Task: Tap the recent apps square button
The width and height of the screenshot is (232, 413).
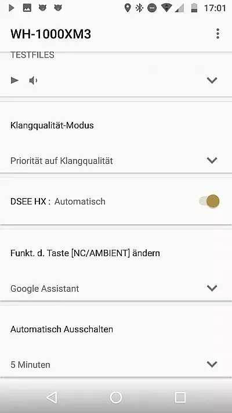Action: point(180,397)
